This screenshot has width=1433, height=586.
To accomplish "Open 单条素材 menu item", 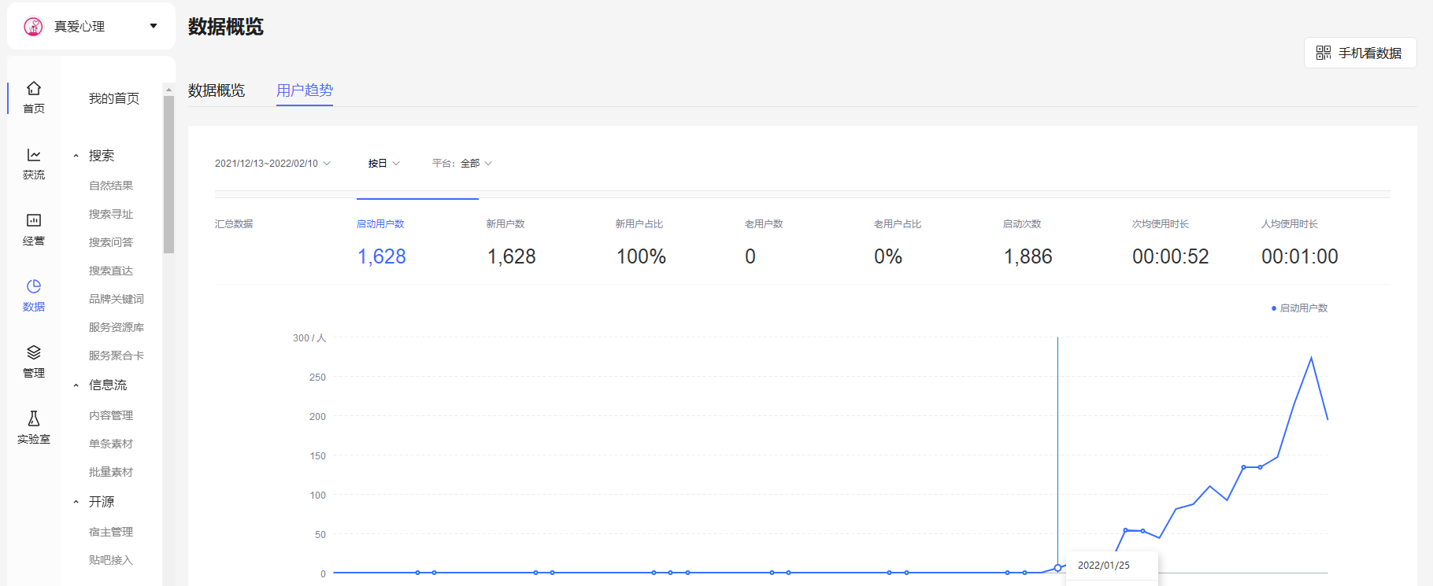I will point(111,444).
